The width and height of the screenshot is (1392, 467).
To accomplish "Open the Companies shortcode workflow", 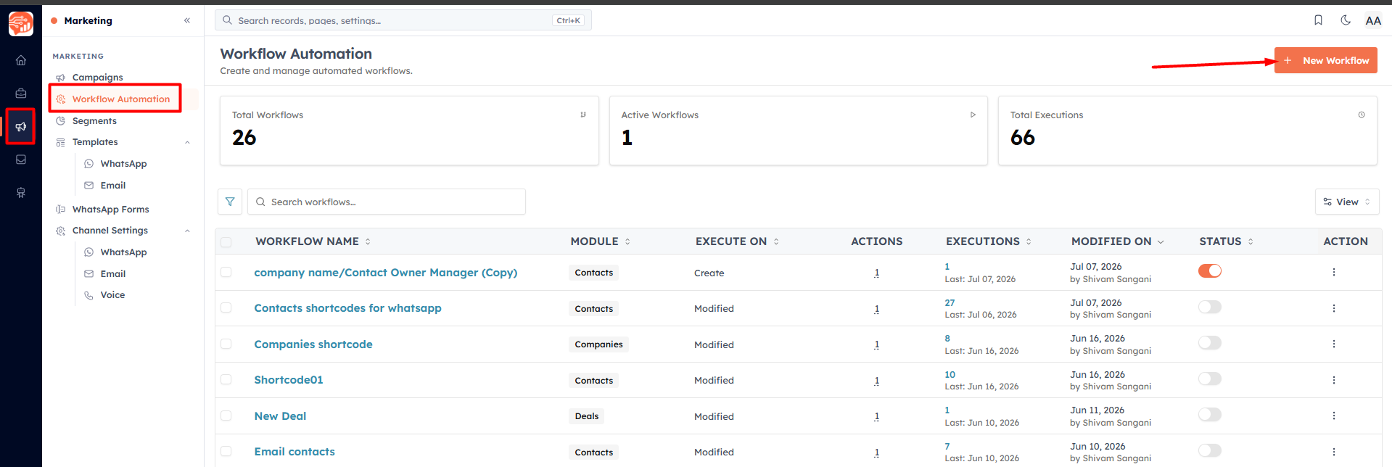I will (313, 344).
